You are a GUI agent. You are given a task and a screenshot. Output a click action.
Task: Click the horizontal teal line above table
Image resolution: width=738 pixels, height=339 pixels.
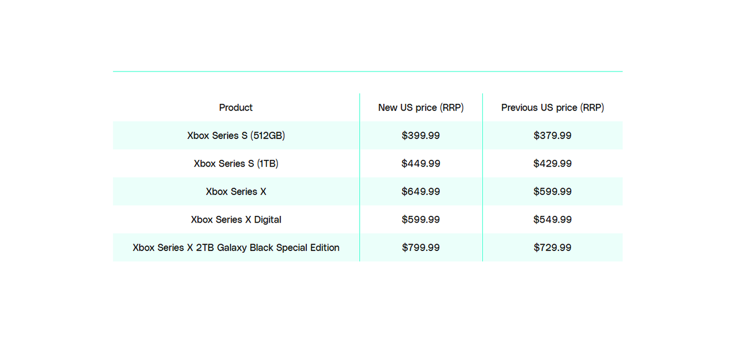click(368, 71)
